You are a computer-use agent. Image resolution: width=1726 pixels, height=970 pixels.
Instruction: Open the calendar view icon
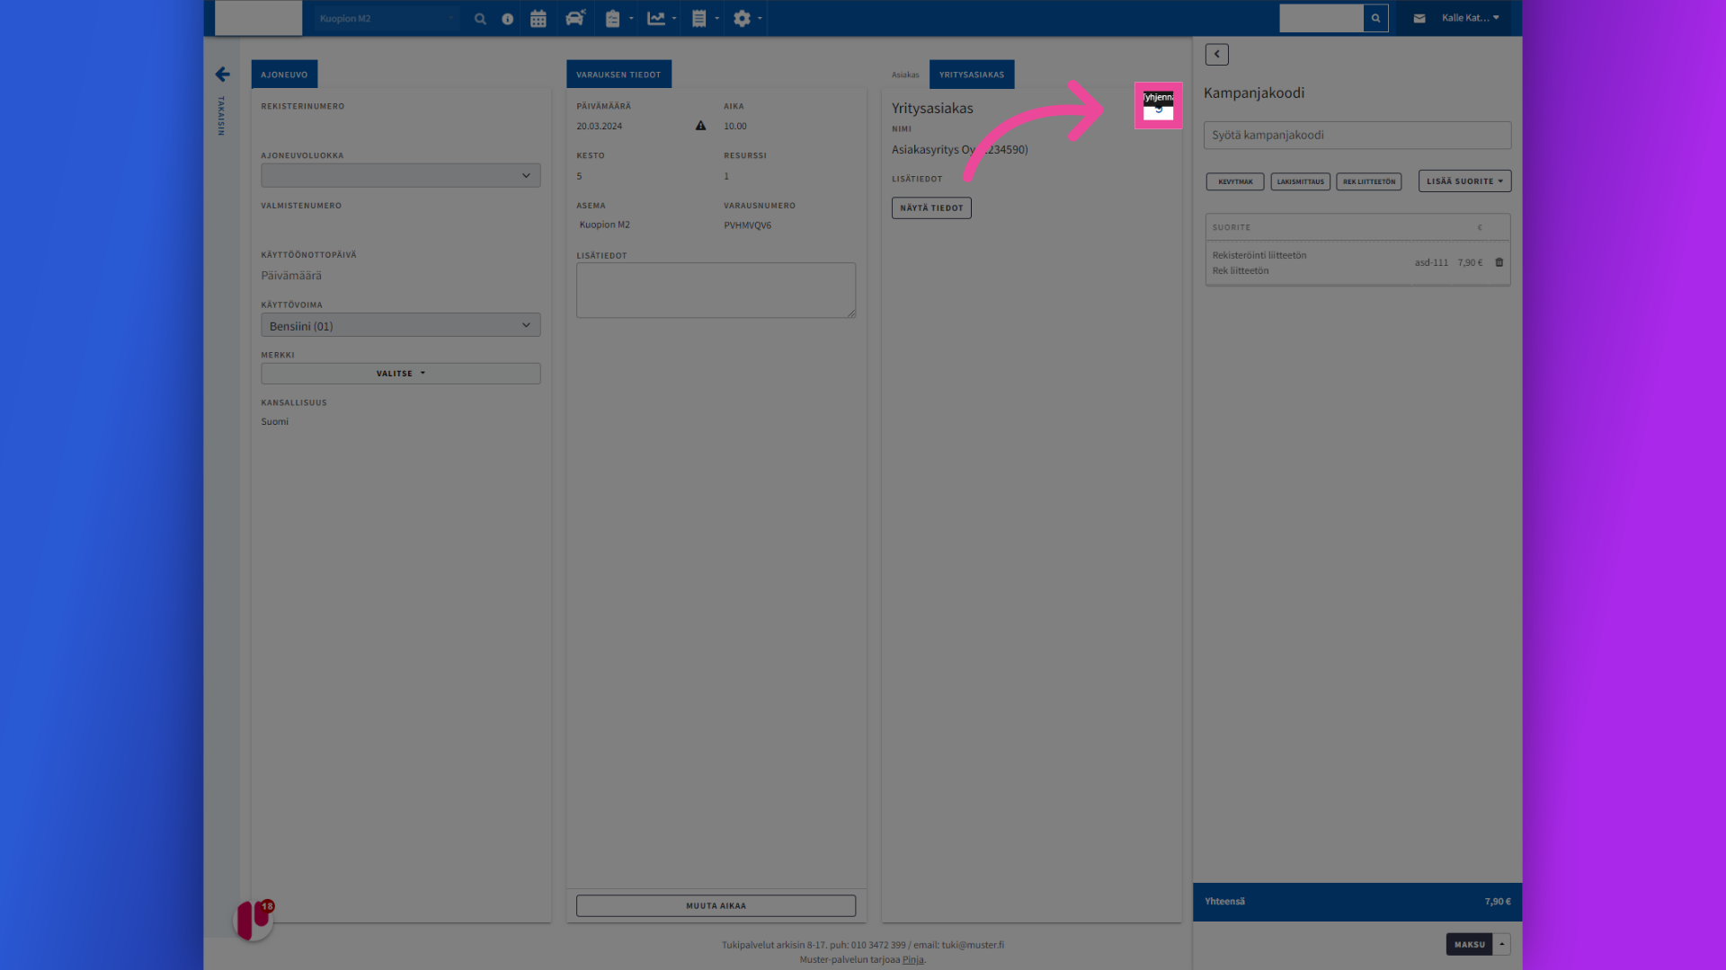538,19
